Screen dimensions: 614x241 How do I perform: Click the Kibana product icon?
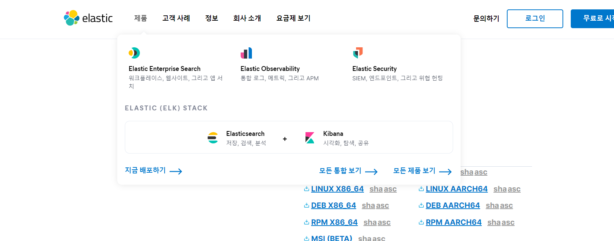point(310,138)
